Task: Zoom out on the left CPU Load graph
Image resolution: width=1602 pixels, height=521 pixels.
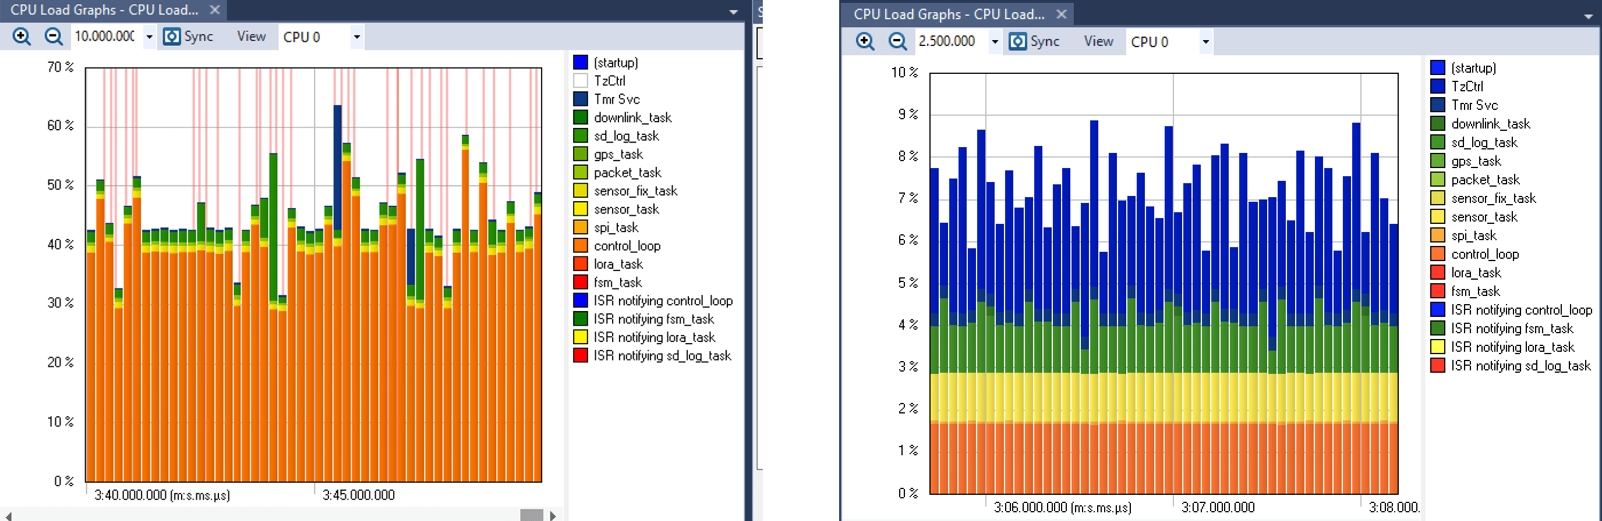Action: (x=54, y=37)
